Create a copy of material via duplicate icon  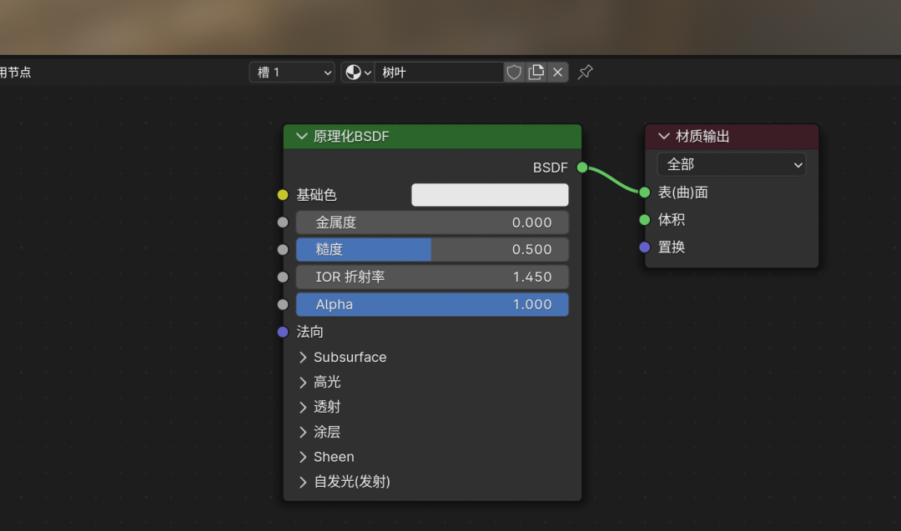point(536,72)
